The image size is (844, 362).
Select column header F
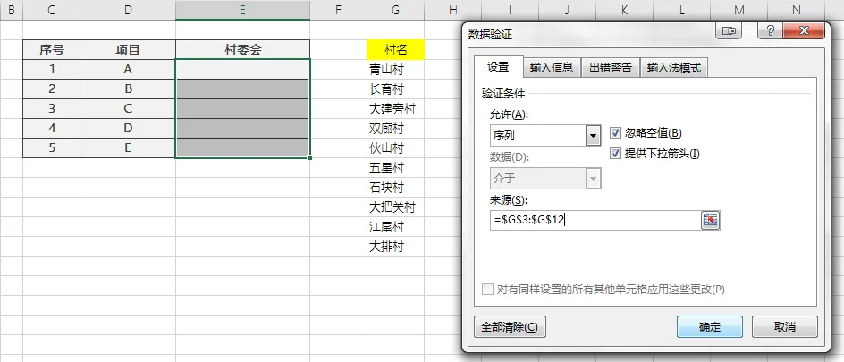[339, 10]
